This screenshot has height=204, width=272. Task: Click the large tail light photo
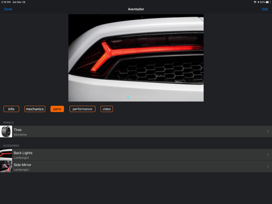136,58
